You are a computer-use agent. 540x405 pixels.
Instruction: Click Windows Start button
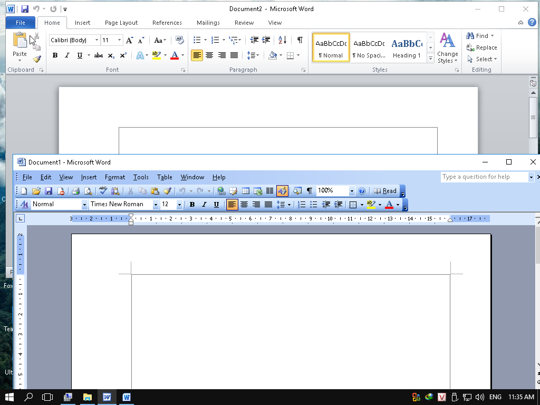[9, 397]
